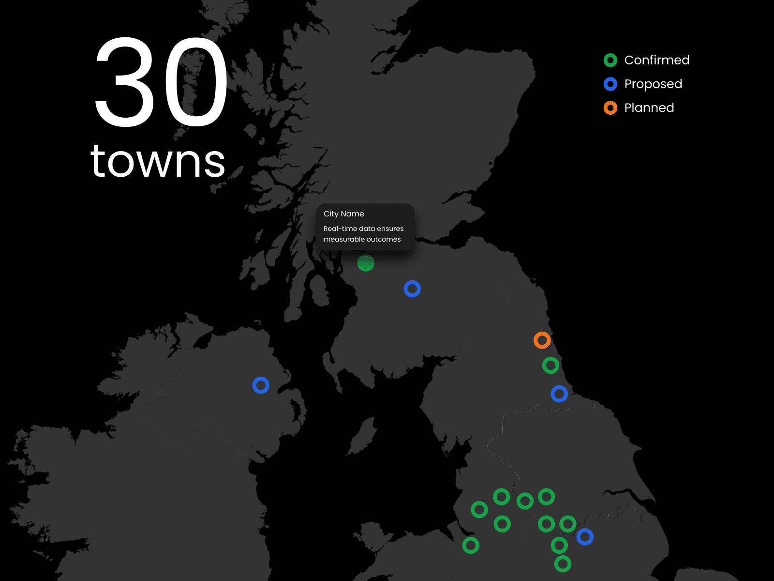774x581 pixels.
Task: Select the southernmost green marker on the map
Action: 563,564
